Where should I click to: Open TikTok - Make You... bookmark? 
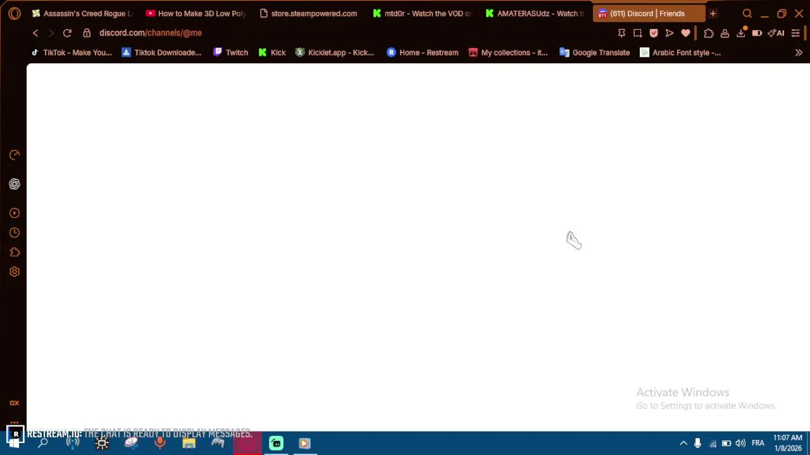[71, 52]
